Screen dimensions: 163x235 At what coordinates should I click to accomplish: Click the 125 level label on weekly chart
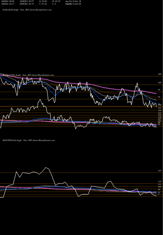pyautogui.click(x=160, y=113)
